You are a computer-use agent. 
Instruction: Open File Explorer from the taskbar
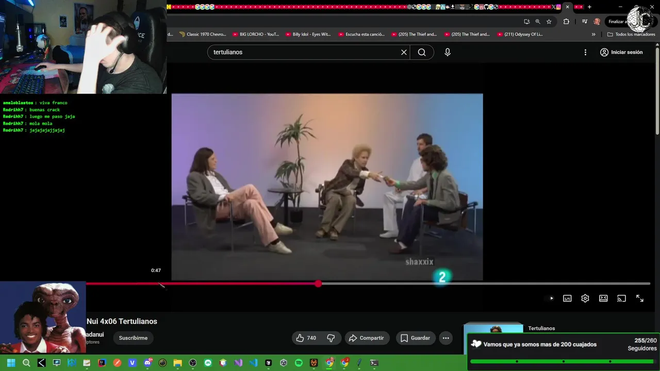coord(178,363)
